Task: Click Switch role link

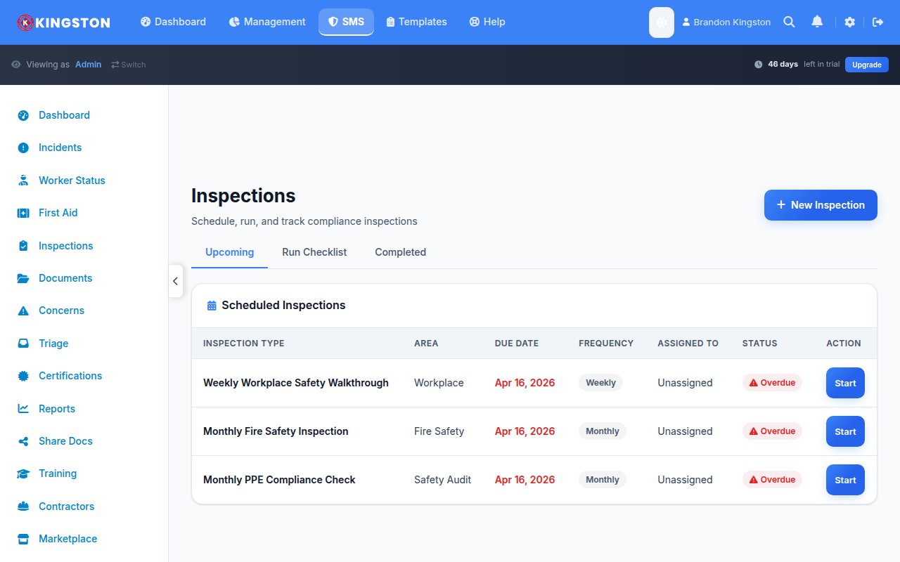Action: (128, 65)
